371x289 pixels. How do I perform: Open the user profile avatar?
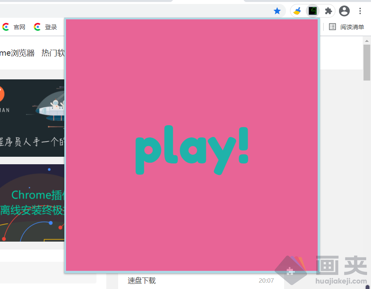tap(344, 11)
